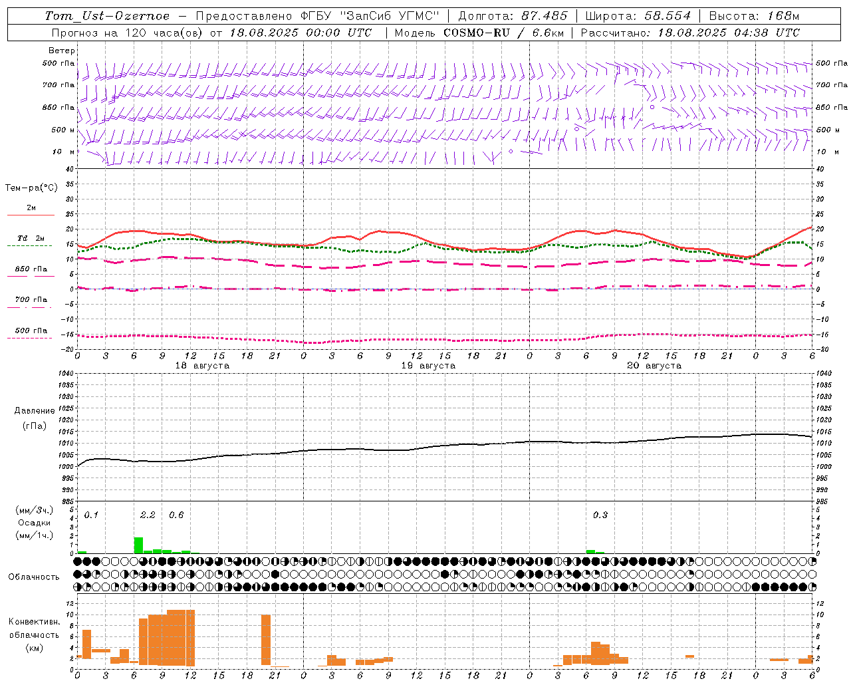The image size is (851, 681).
Task: Click the Тем-ра(°C) axis label
Action: click(x=31, y=188)
